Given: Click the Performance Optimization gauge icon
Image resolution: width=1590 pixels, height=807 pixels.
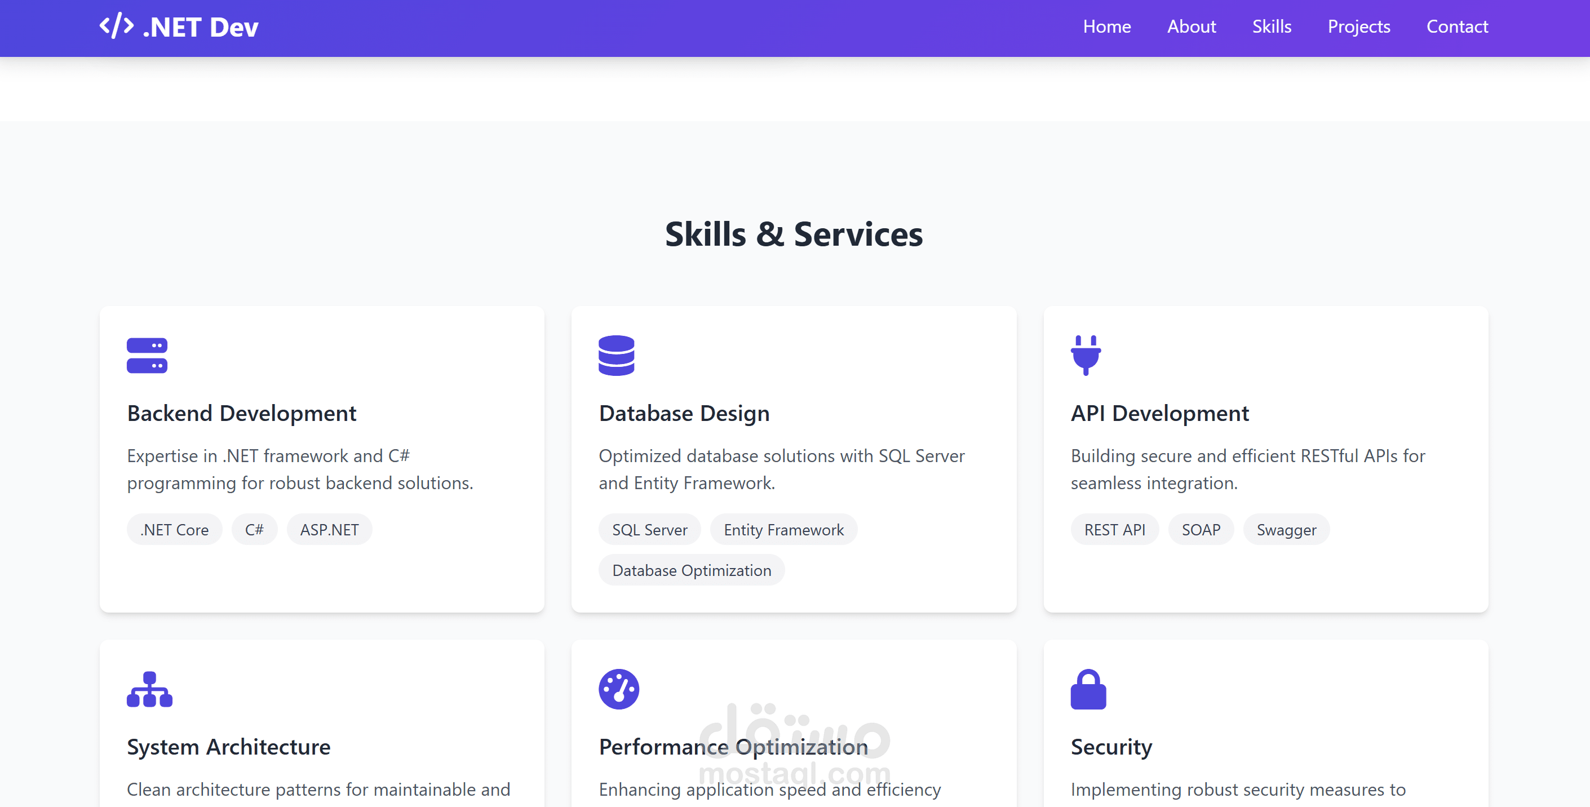Looking at the screenshot, I should tap(619, 689).
